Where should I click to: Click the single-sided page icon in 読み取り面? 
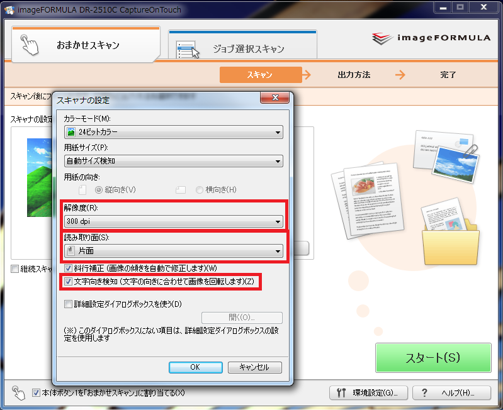[71, 251]
